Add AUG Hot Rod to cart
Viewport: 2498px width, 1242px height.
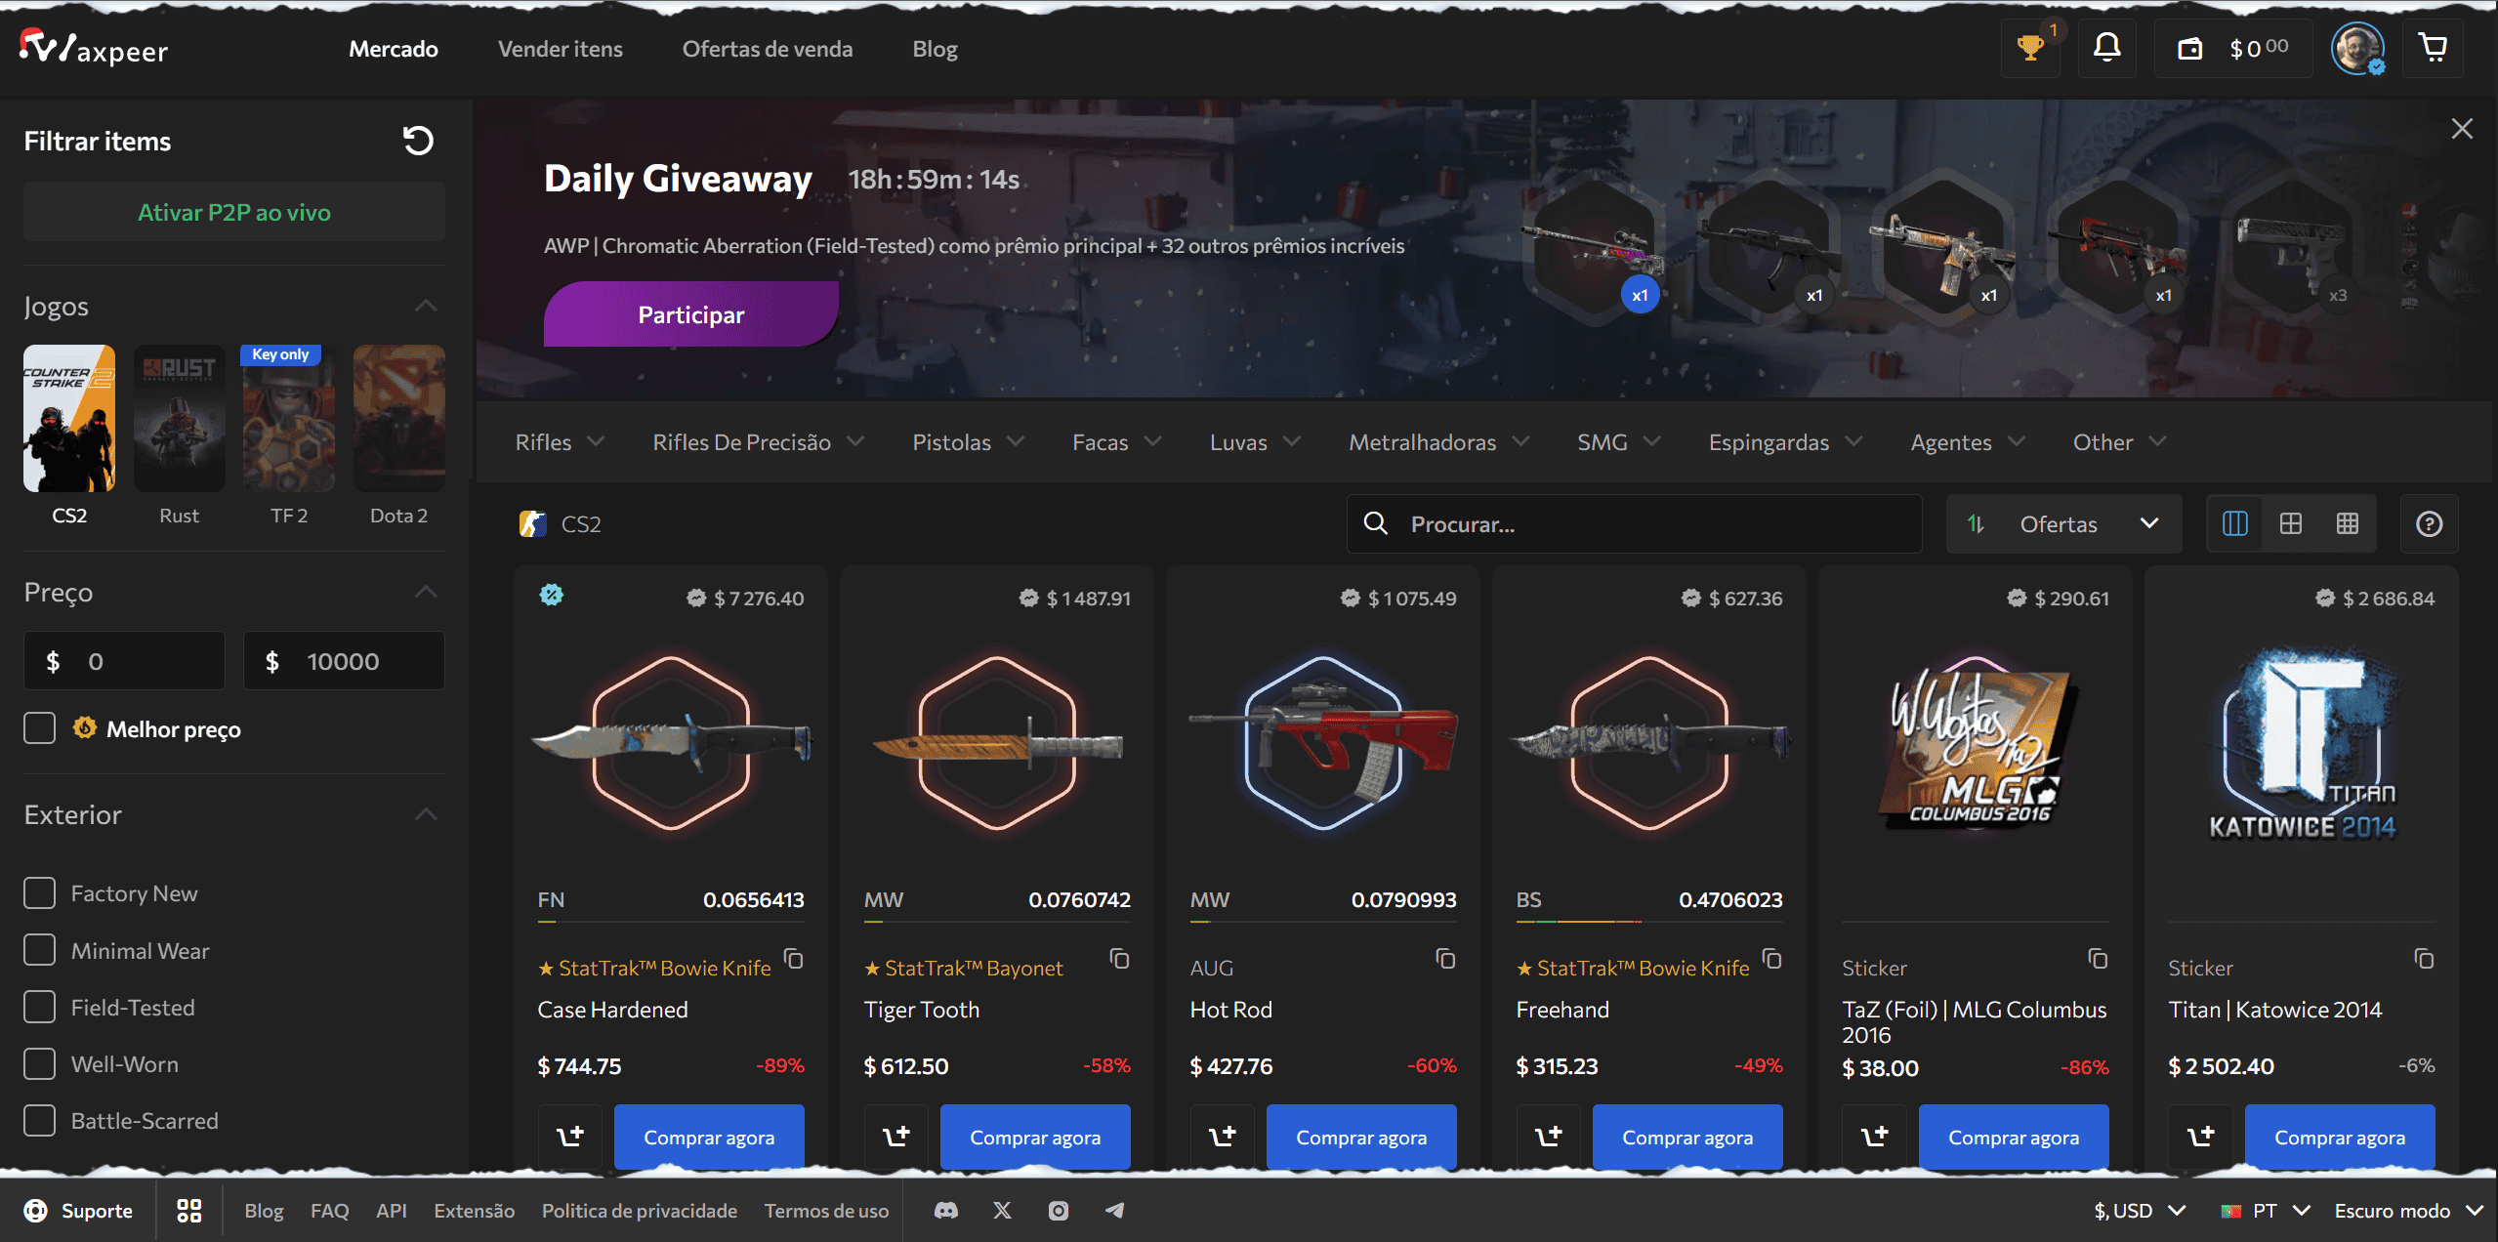click(1223, 1137)
